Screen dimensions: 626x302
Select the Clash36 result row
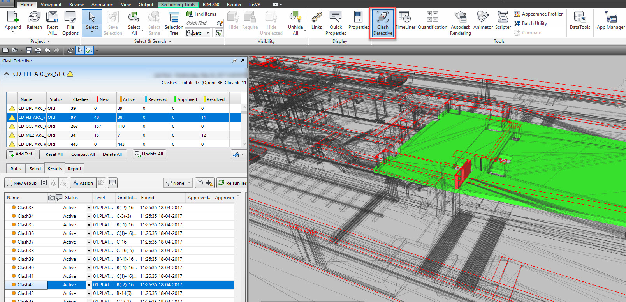pyautogui.click(x=120, y=233)
